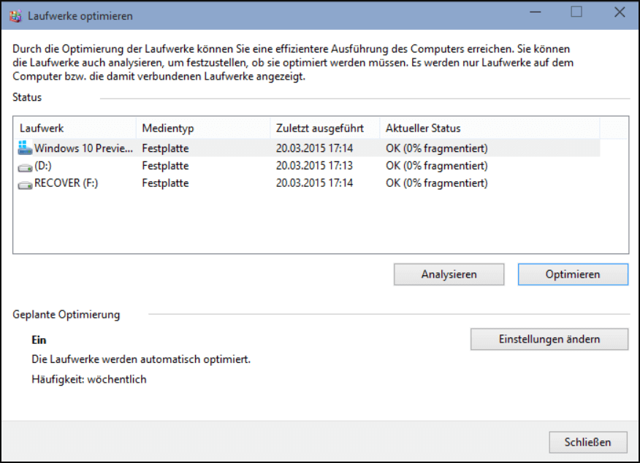Open Einstellungen ändern for scheduled optimization
This screenshot has width=640, height=463.
point(549,339)
